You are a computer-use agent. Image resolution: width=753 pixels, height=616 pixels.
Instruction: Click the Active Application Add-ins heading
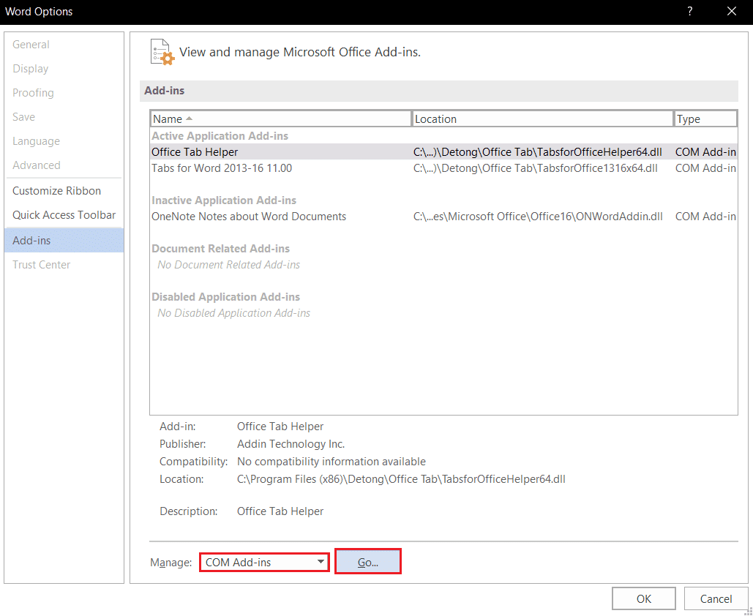point(220,136)
